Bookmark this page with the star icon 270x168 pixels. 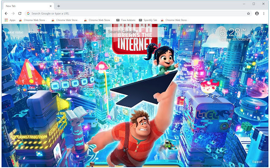[248, 13]
